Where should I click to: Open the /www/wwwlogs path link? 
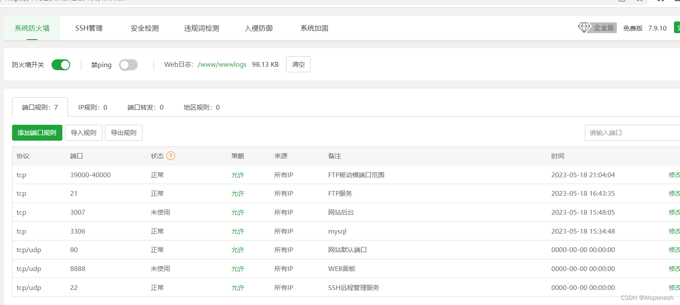click(x=222, y=65)
